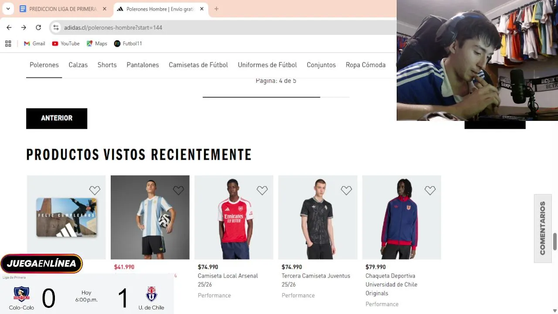Click the heart on birthday gift card

95,191
